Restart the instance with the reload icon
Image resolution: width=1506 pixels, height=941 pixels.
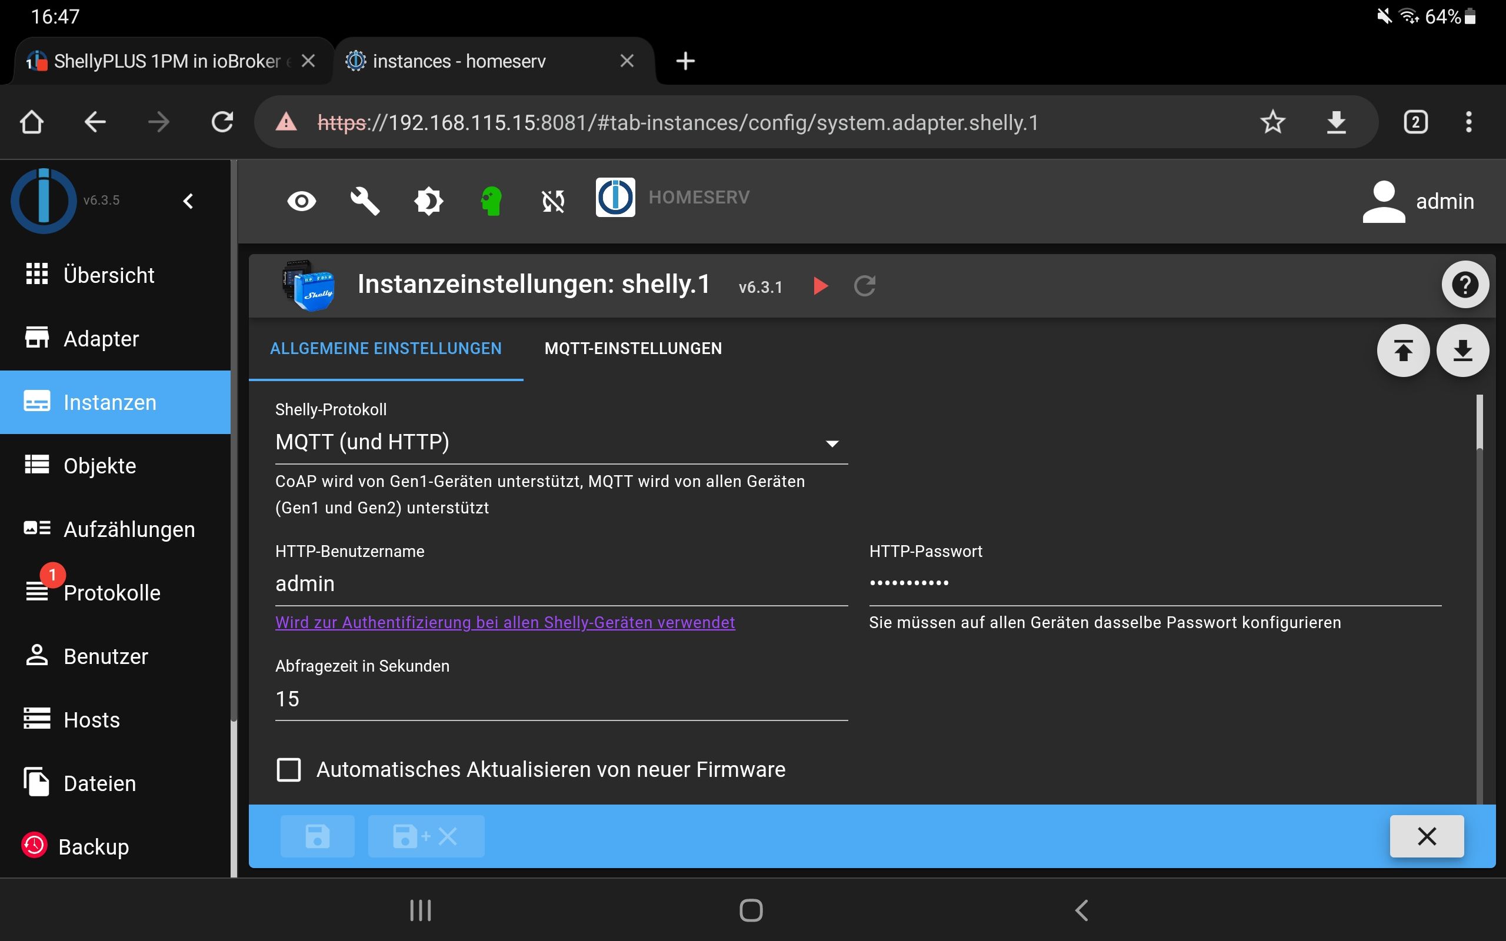click(864, 286)
